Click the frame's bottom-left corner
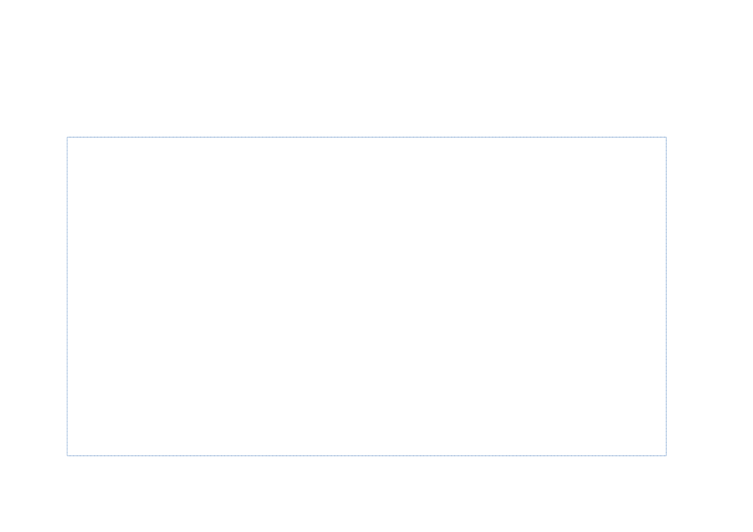 [x=67, y=456]
